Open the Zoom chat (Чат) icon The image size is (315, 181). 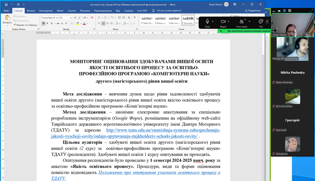point(261,21)
